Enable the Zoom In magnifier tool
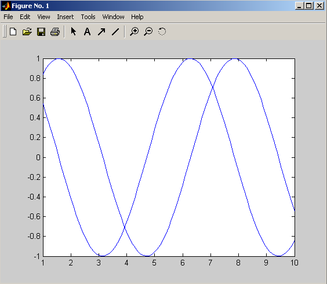Image resolution: width=327 pixels, height=284 pixels. (x=134, y=32)
